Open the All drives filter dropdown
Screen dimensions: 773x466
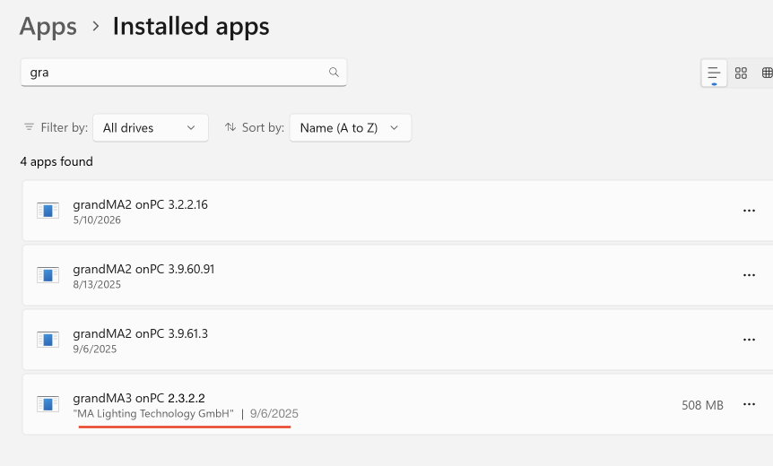point(151,128)
